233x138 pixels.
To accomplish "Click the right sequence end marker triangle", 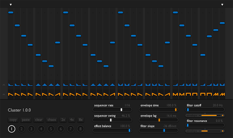I will 222,4.
